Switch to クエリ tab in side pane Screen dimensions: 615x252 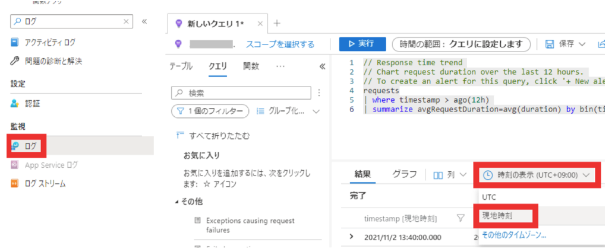coord(217,66)
